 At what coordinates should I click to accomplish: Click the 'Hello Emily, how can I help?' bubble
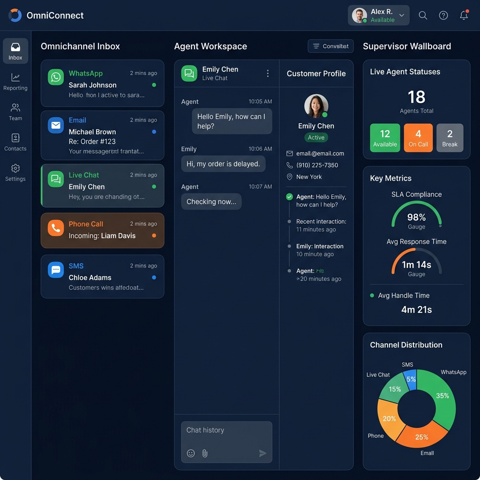tap(232, 121)
